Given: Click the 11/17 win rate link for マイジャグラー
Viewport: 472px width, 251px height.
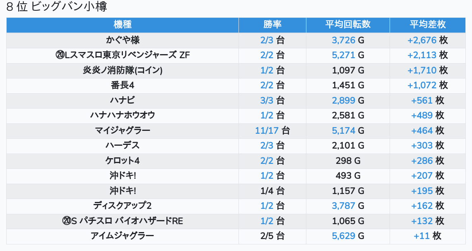Looking at the screenshot, I should pos(267,130).
